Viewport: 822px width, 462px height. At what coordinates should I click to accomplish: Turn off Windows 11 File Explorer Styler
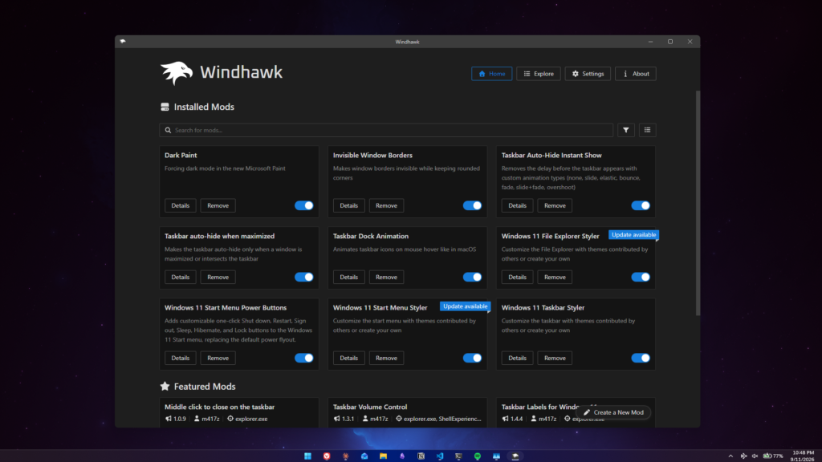641,277
